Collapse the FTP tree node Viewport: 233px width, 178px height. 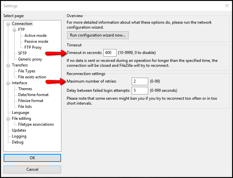point(15,30)
